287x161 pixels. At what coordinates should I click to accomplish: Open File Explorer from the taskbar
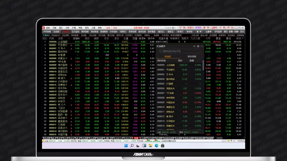pyautogui.click(x=150, y=146)
